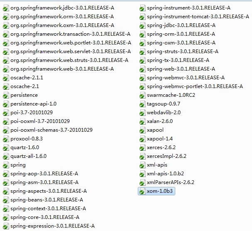This screenshot has height=231, width=252.
Task: Click file name spring-asm-3.0.1.RELEASE-A
Action: 44,182
